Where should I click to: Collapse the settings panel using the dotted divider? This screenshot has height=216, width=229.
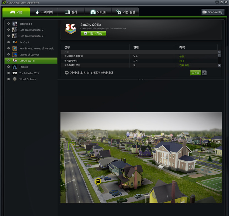pos(141,80)
